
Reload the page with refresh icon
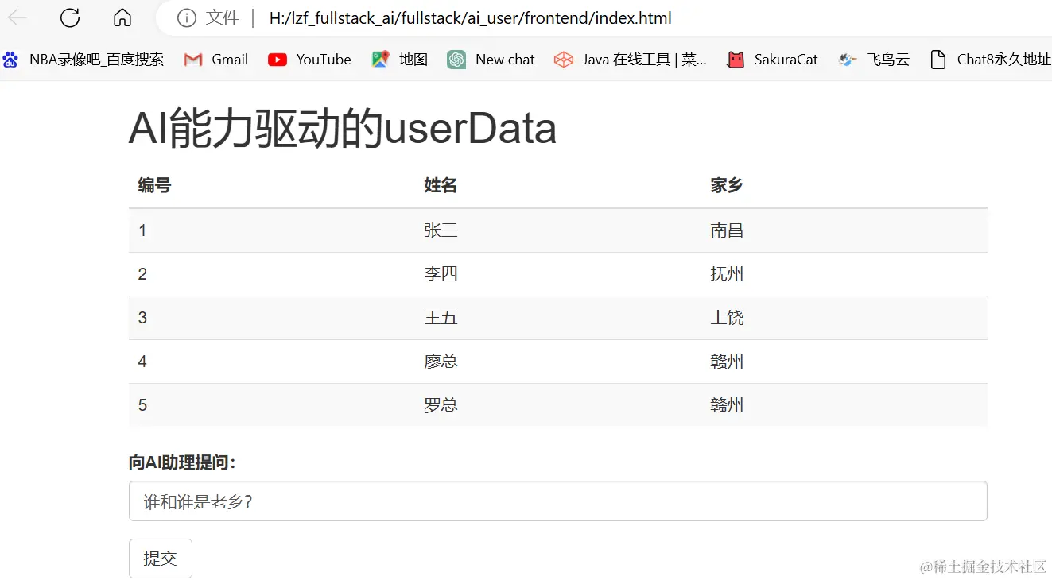(70, 17)
